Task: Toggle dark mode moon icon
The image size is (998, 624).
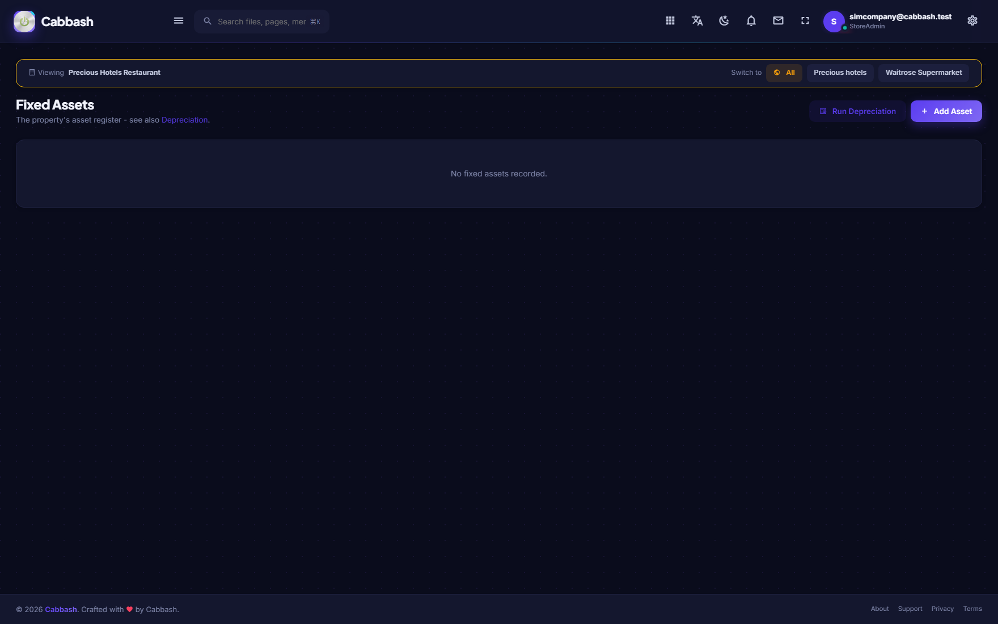Action: pyautogui.click(x=724, y=21)
